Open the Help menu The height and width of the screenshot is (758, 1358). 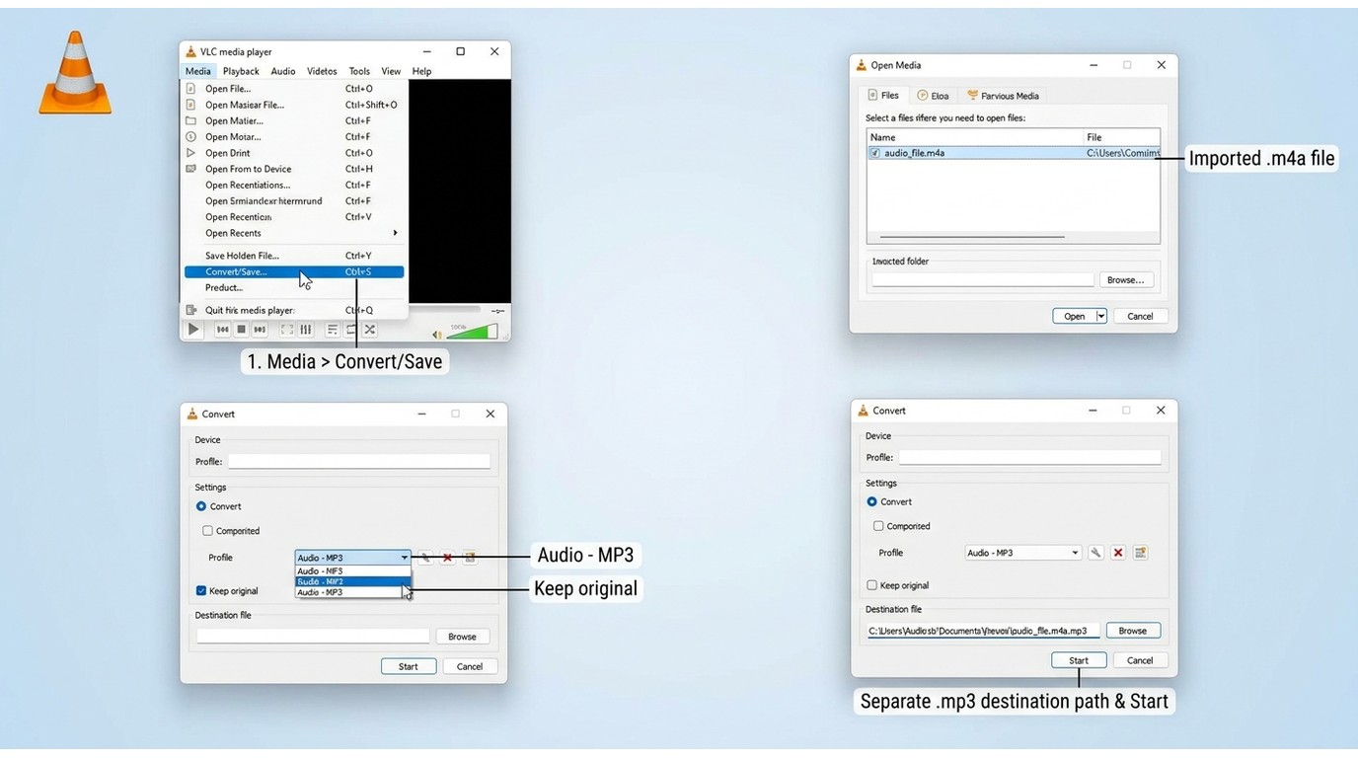tap(421, 71)
